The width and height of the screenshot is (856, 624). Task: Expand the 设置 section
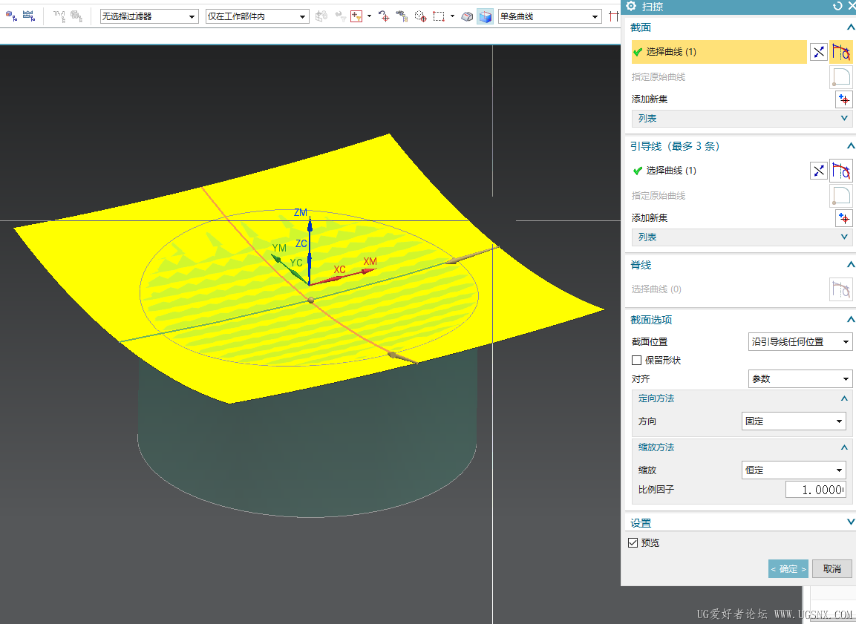[851, 522]
